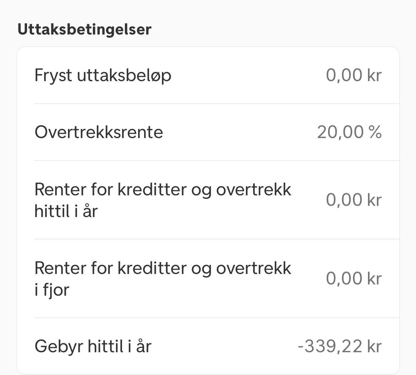Select the 20,00 % overdraft rate value
The image size is (416, 375).
click(x=349, y=132)
